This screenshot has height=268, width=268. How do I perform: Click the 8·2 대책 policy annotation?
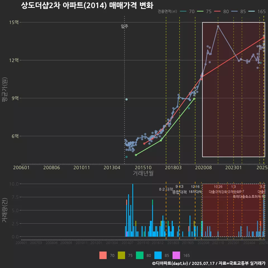[x=166, y=189]
